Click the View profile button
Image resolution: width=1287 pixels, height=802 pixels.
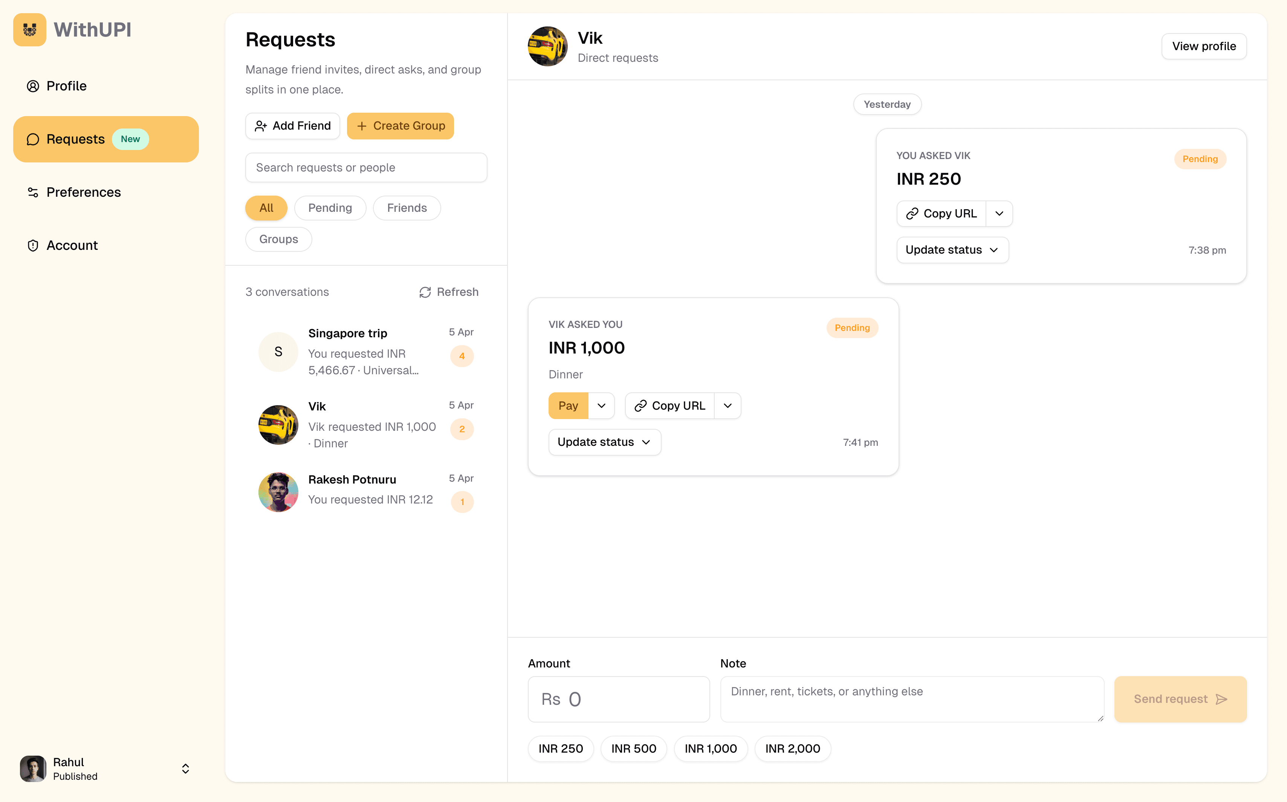[x=1204, y=46]
